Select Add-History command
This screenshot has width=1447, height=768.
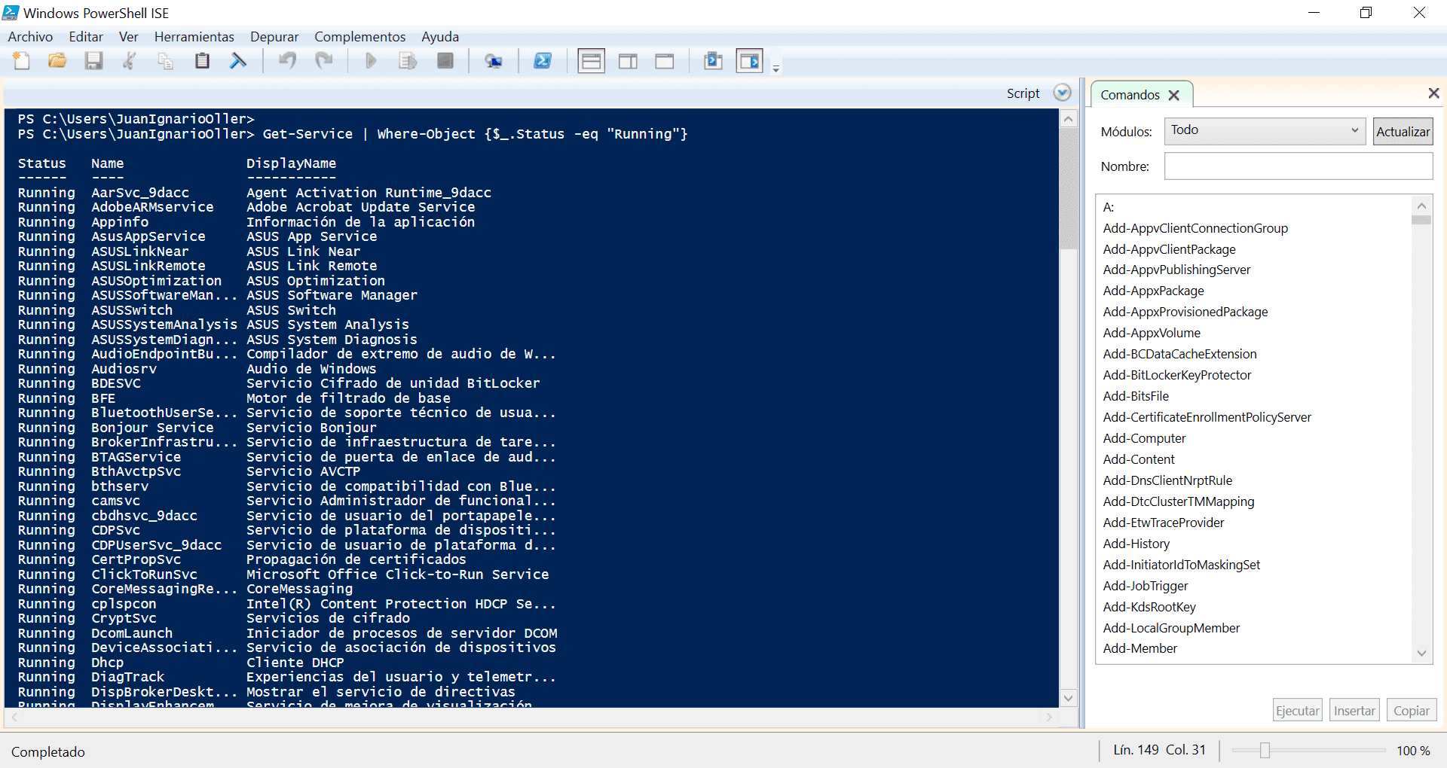[x=1136, y=544]
